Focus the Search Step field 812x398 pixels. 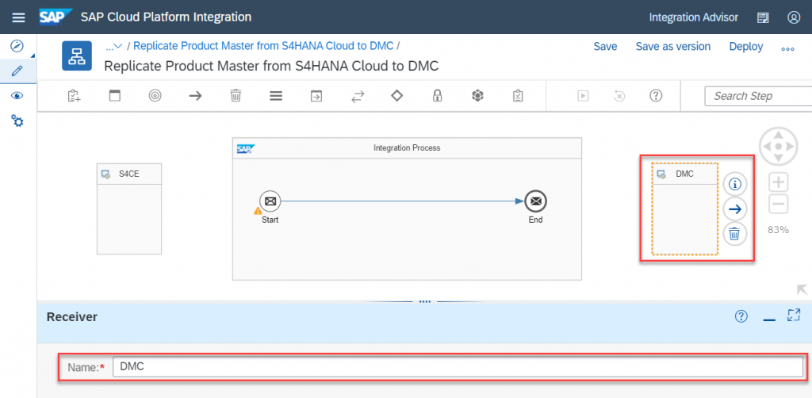coord(758,96)
